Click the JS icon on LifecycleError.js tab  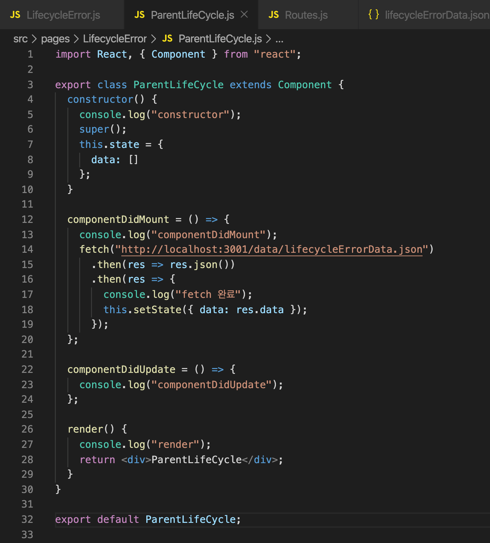coord(15,15)
